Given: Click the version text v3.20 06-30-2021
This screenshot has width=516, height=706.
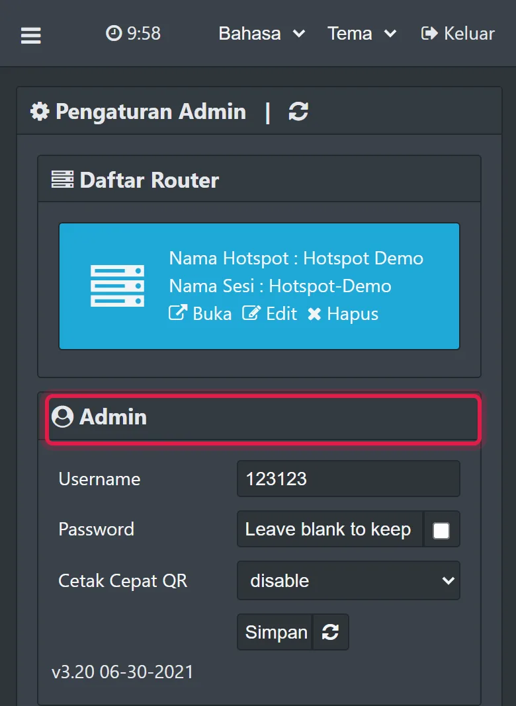Looking at the screenshot, I should coord(122,672).
